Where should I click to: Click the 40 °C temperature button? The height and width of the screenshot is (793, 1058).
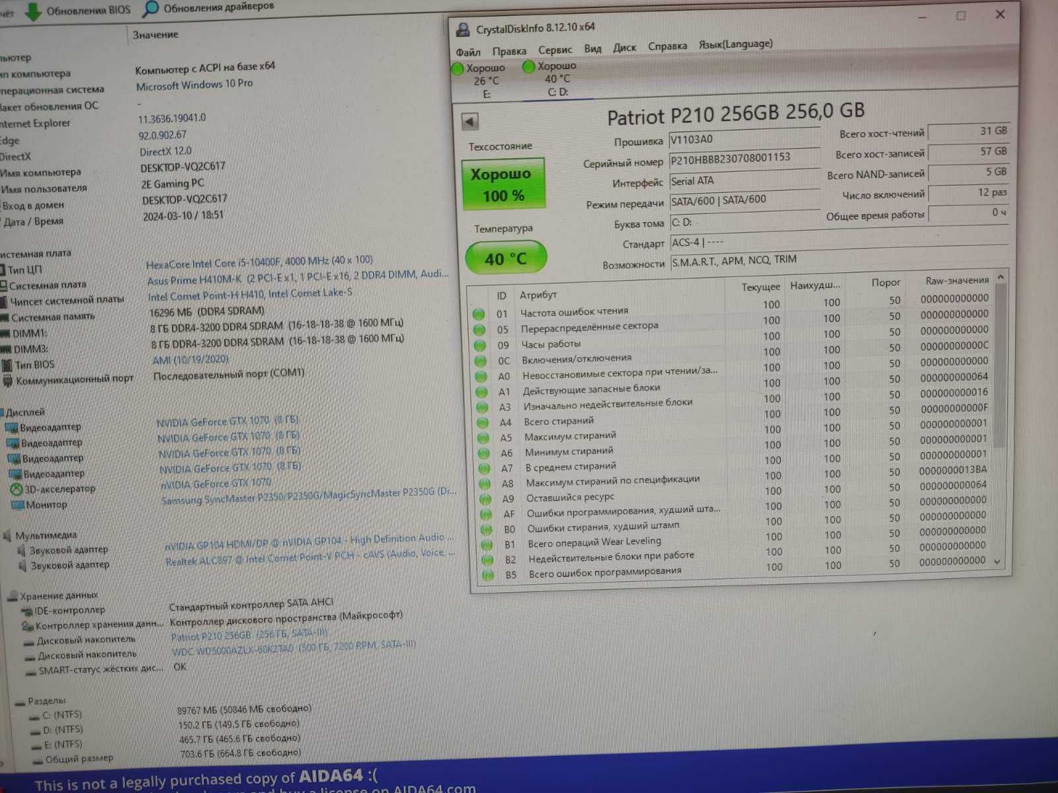pyautogui.click(x=506, y=258)
